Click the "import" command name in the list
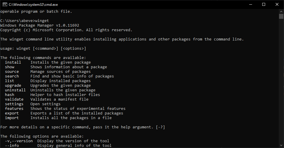This screenshot has height=148, width=284. coord(12,118)
